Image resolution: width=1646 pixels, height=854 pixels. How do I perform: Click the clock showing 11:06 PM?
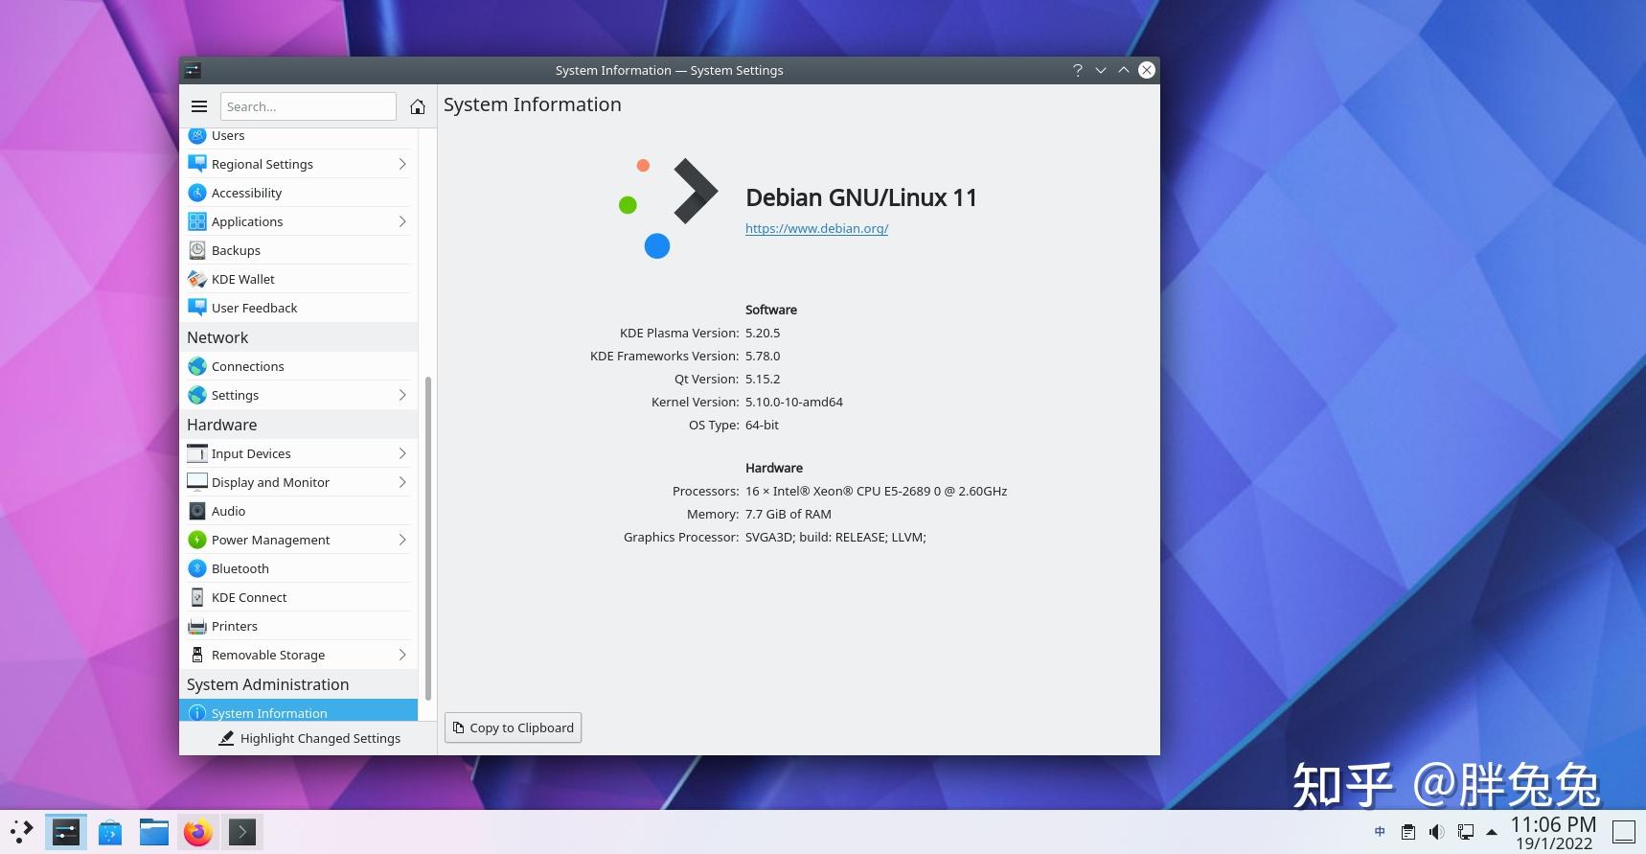click(1553, 824)
